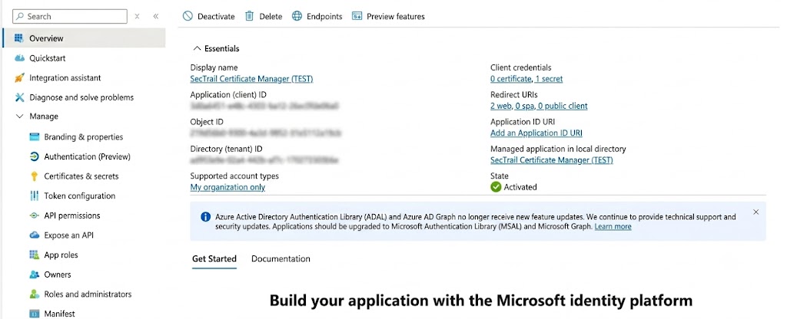Open the Endpoints panel
The width and height of the screenshot is (787, 319).
coord(317,16)
